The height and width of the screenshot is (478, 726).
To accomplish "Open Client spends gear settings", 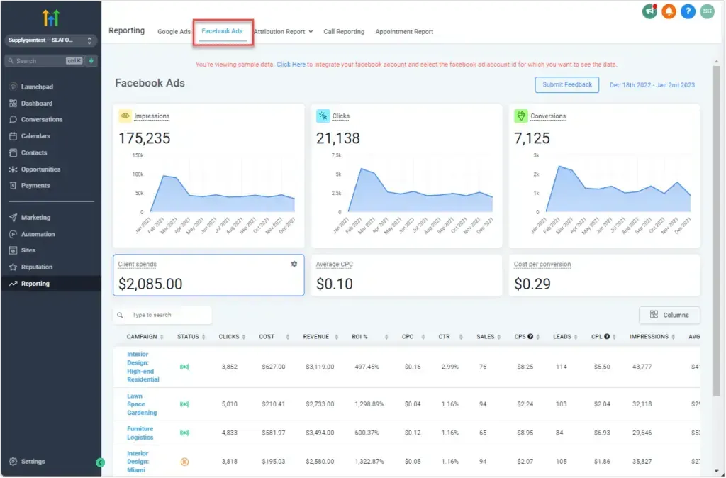I will [x=294, y=264].
